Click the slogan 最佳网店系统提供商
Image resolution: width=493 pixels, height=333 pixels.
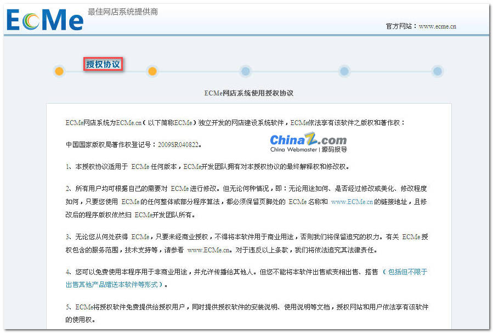click(123, 12)
